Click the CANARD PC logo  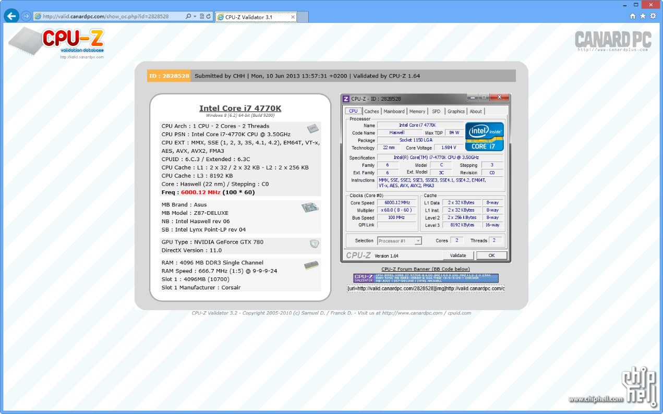click(x=613, y=41)
